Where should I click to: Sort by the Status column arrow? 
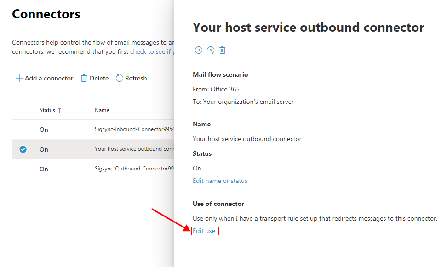point(59,110)
